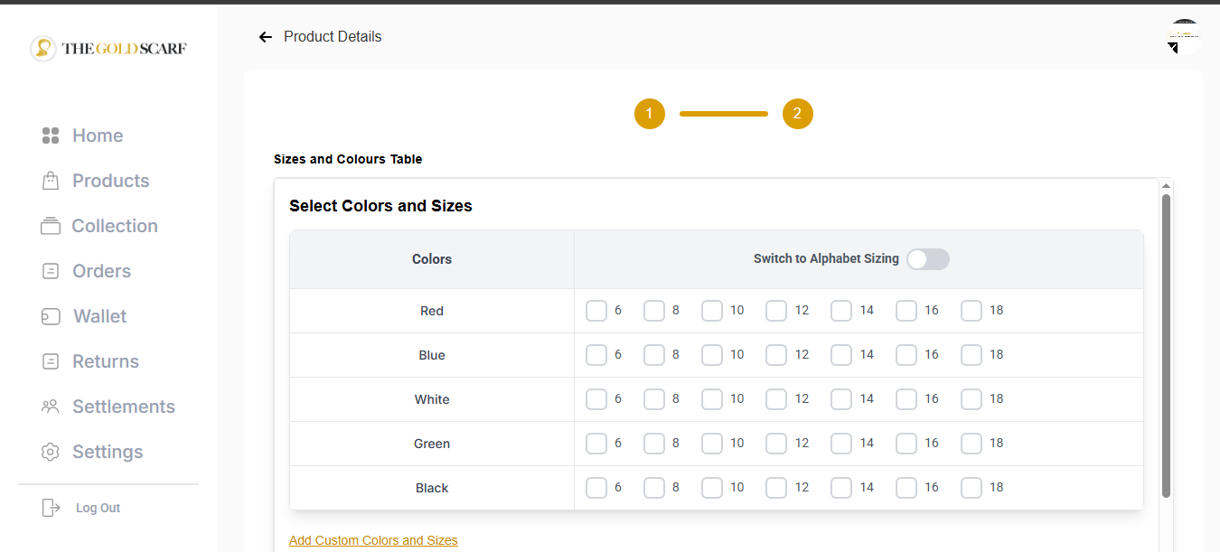Viewport: 1220px width, 552px height.
Task: Click Add Custom Colors and Sizes link
Action: click(x=373, y=540)
